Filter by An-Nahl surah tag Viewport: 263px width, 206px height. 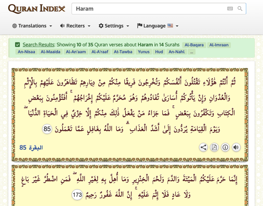click(x=177, y=52)
